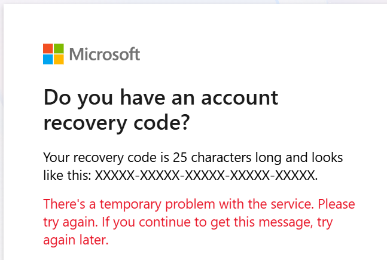Click the green square in the Microsoft logo
Viewport: 387px width, 260px height.
(59, 48)
